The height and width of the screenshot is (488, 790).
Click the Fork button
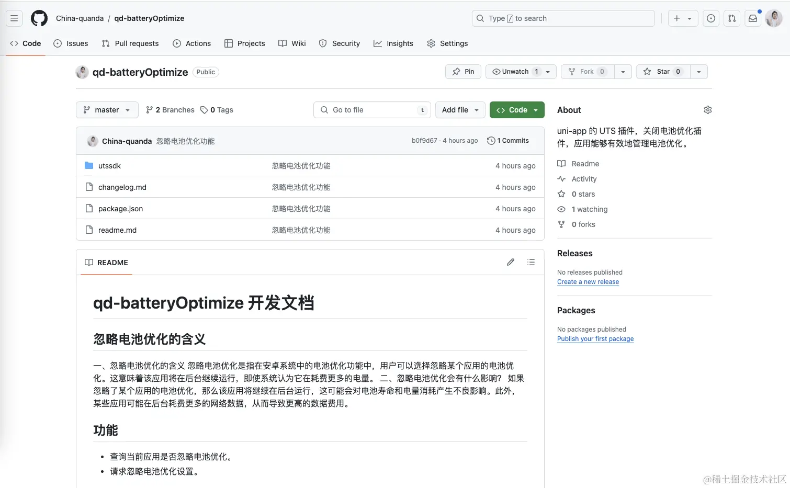pyautogui.click(x=587, y=72)
